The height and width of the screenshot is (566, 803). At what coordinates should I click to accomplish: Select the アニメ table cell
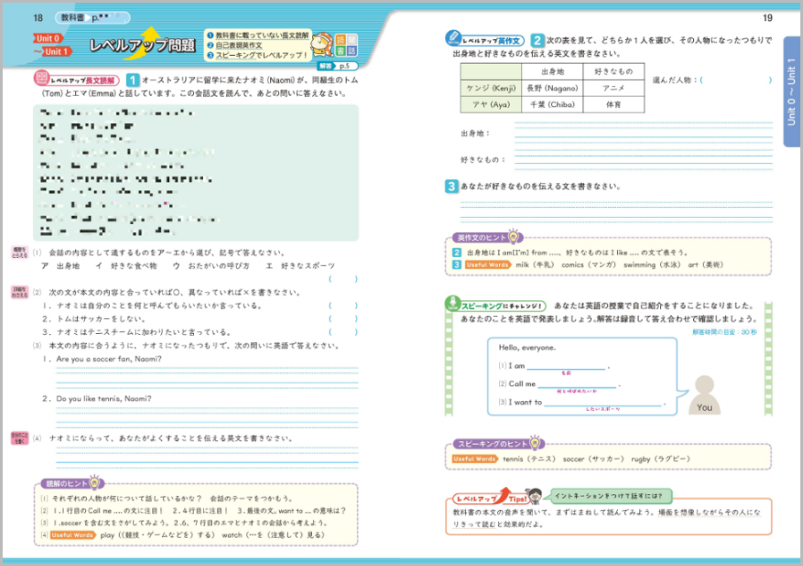(x=613, y=88)
